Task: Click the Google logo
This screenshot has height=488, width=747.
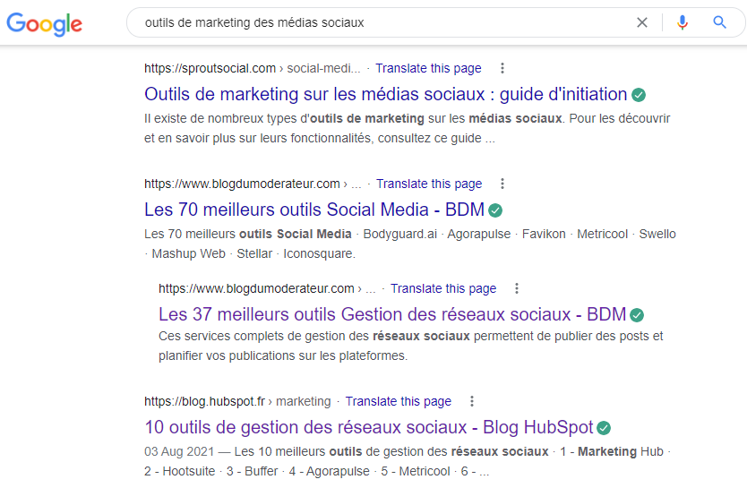Action: pos(44,23)
